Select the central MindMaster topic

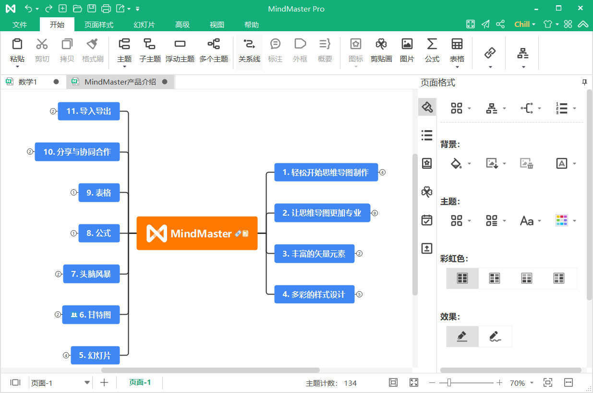[197, 233]
